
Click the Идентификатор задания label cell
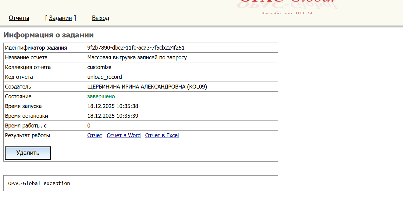click(x=36, y=48)
